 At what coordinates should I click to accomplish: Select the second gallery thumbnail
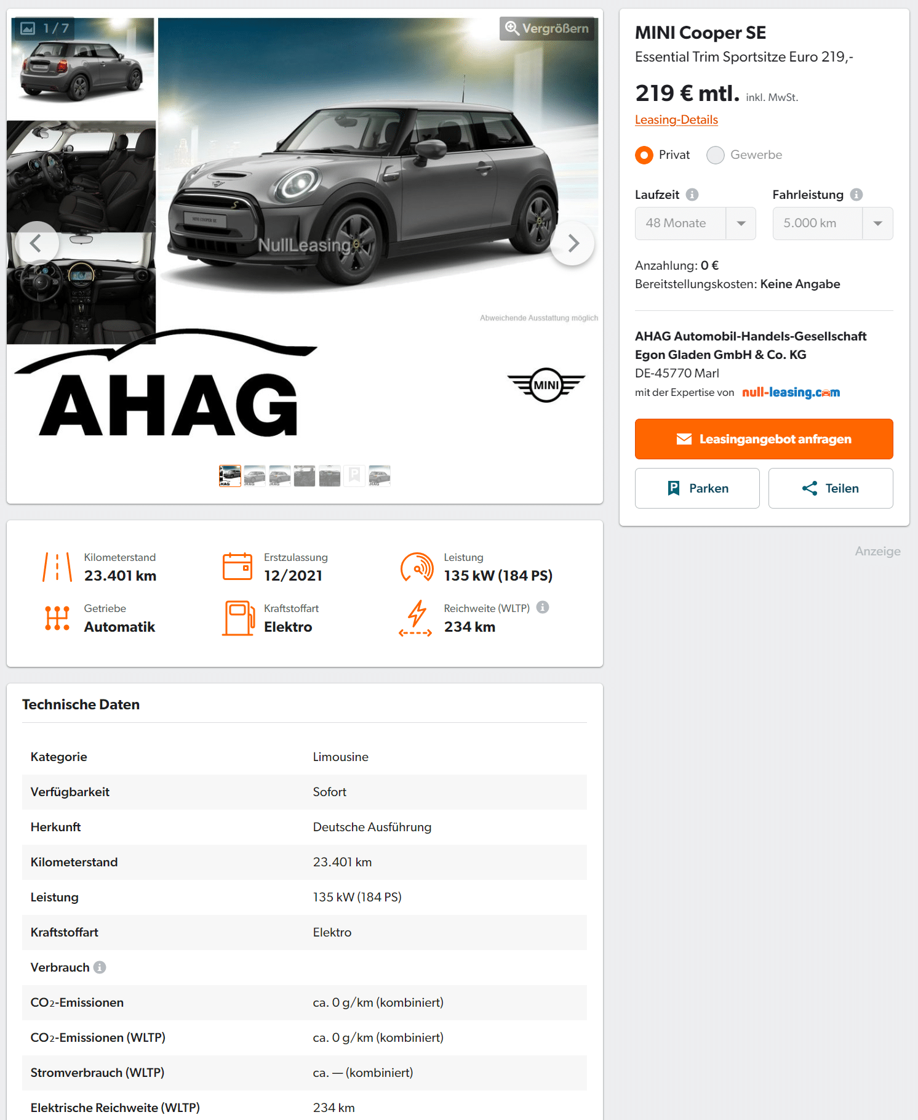255,476
